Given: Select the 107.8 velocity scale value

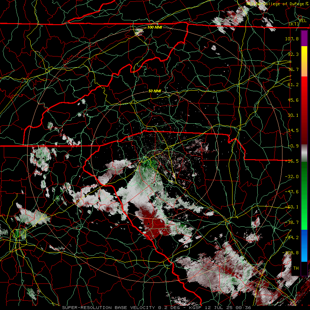Looking at the screenshot, I should click(x=292, y=39).
